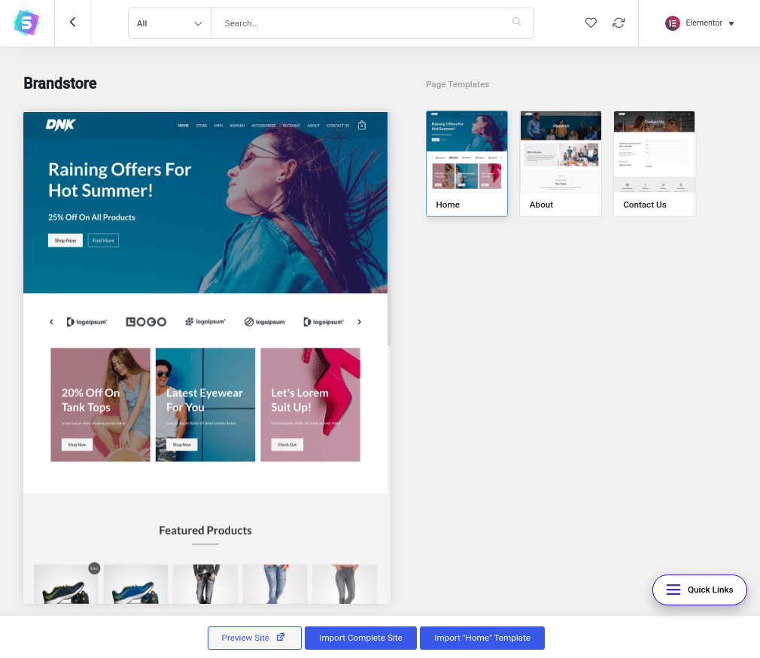The image size is (760, 658).
Task: Click the magnifier search icon
Action: click(x=517, y=21)
